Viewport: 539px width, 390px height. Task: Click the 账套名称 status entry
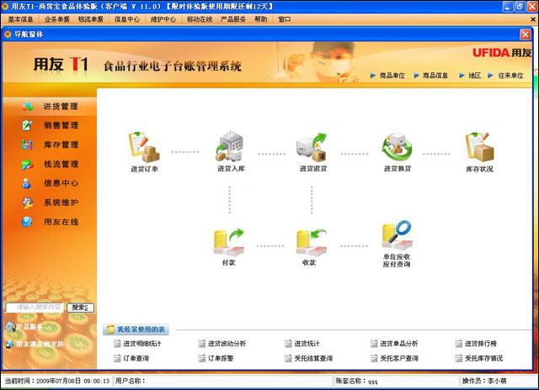[x=356, y=381]
